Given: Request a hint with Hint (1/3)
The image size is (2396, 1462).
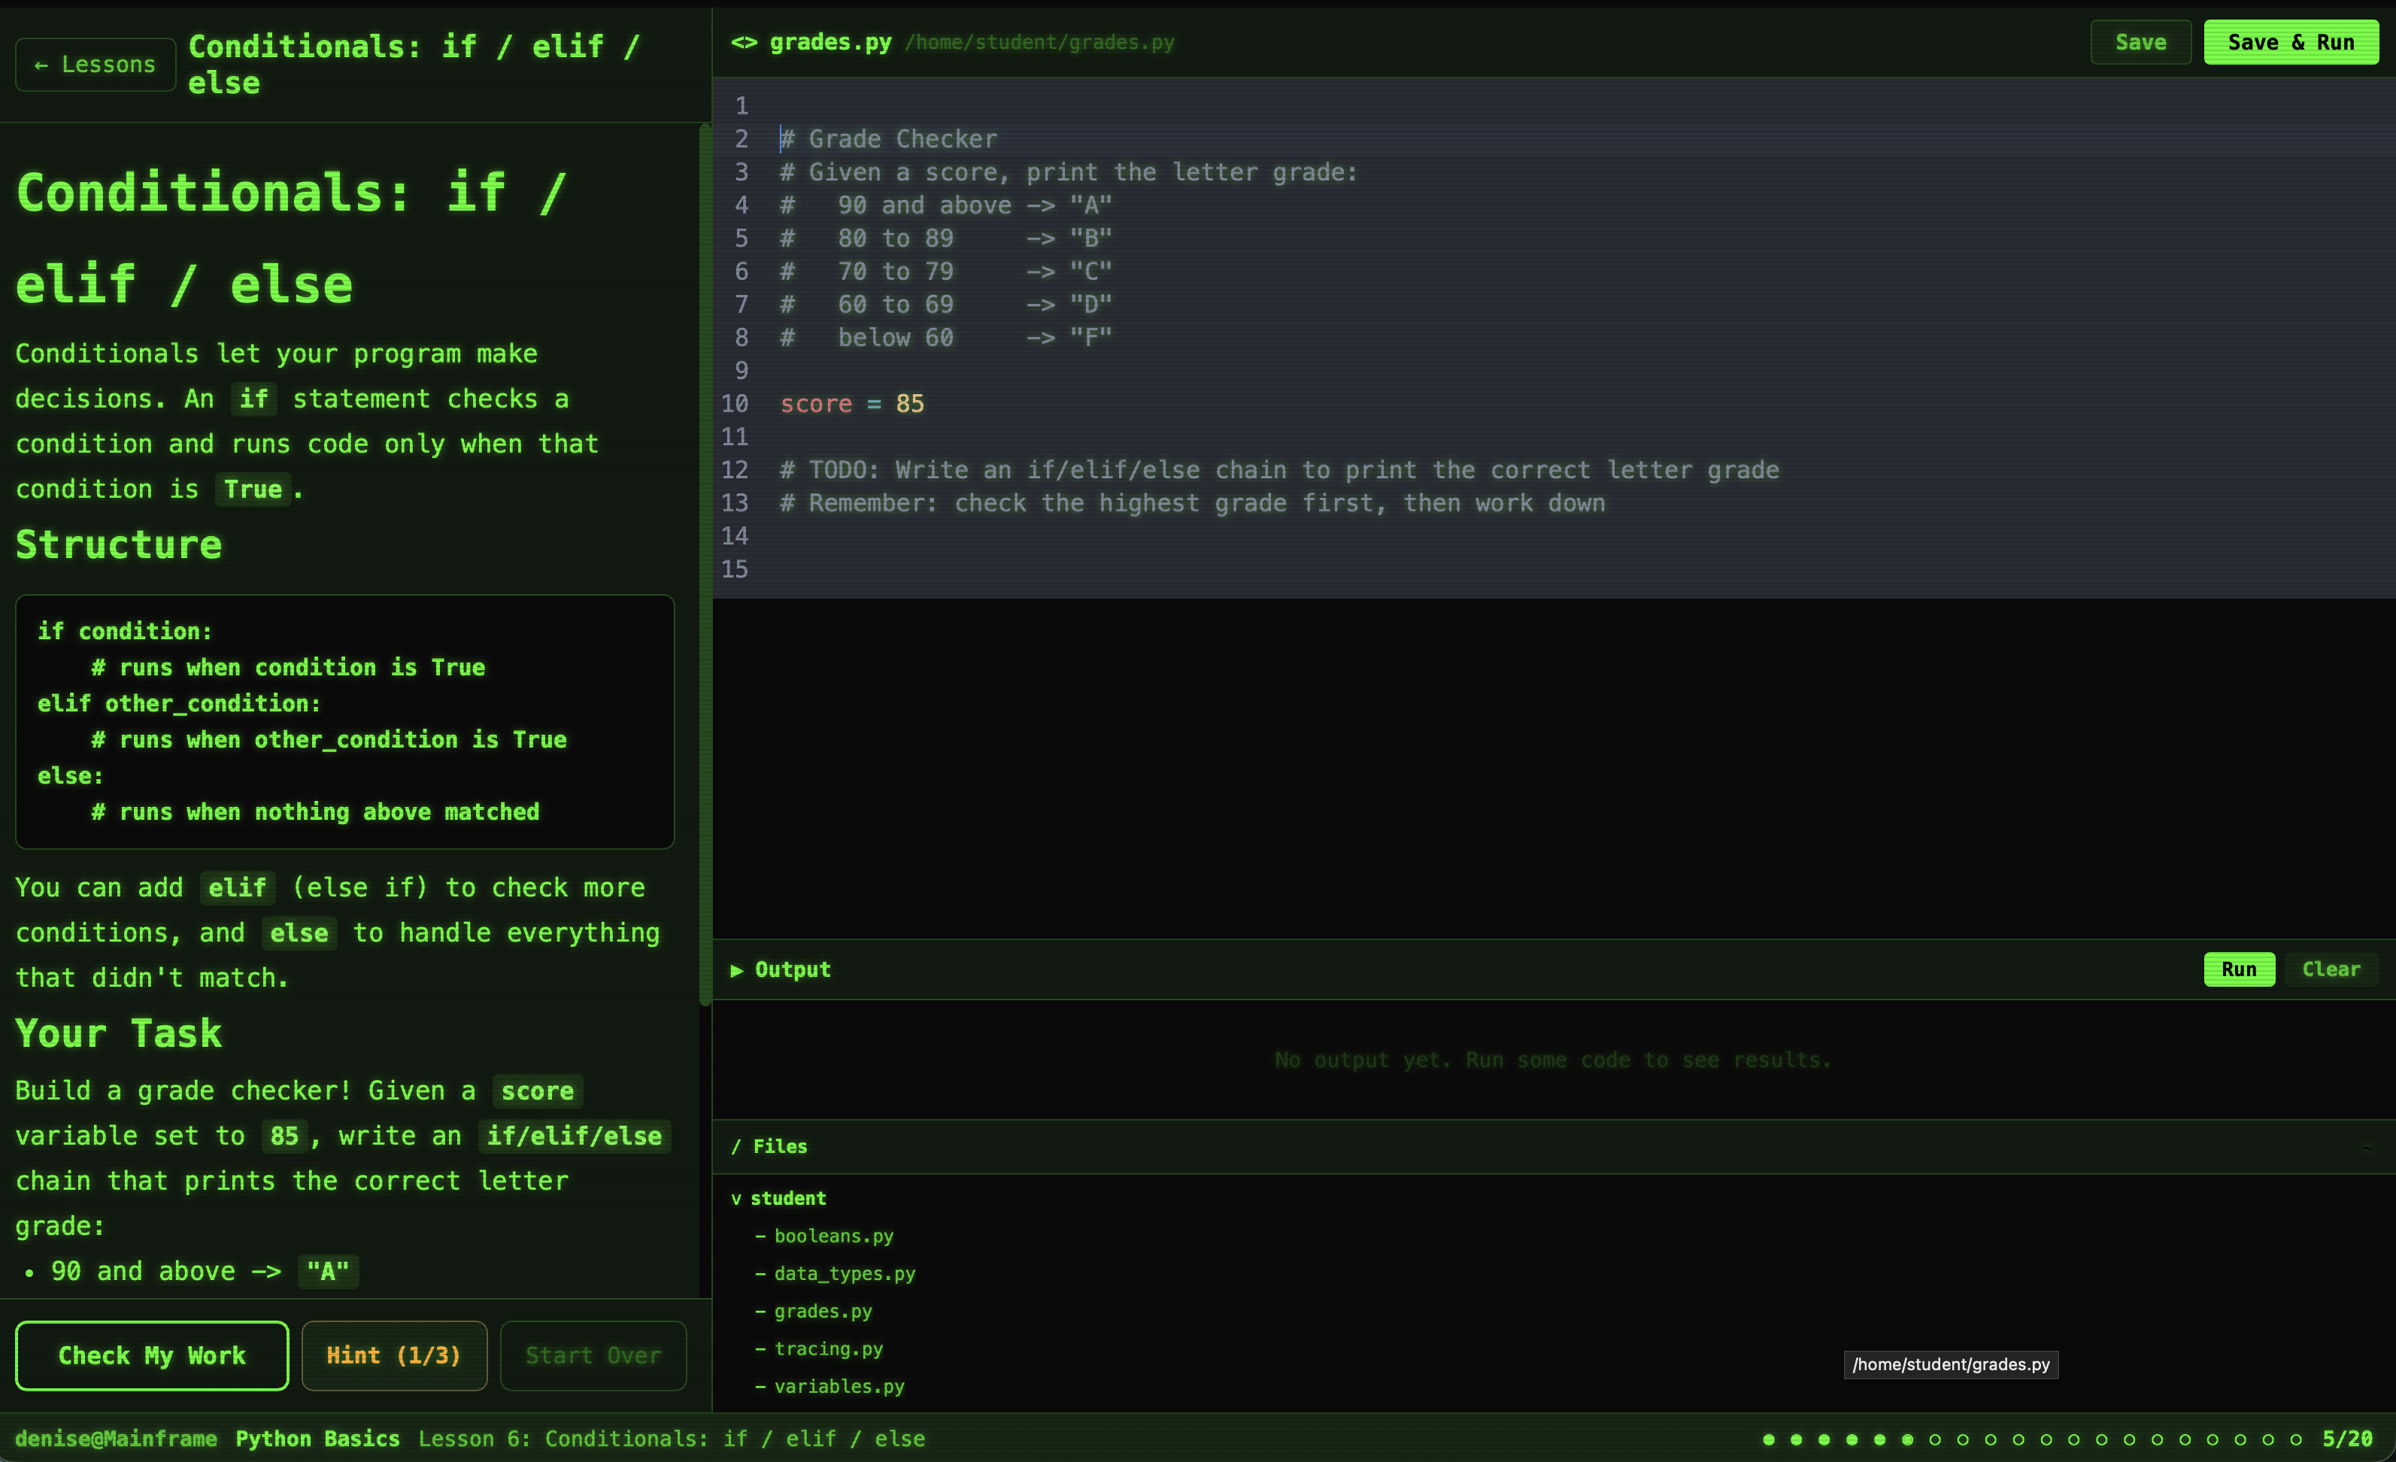Looking at the screenshot, I should coord(394,1355).
